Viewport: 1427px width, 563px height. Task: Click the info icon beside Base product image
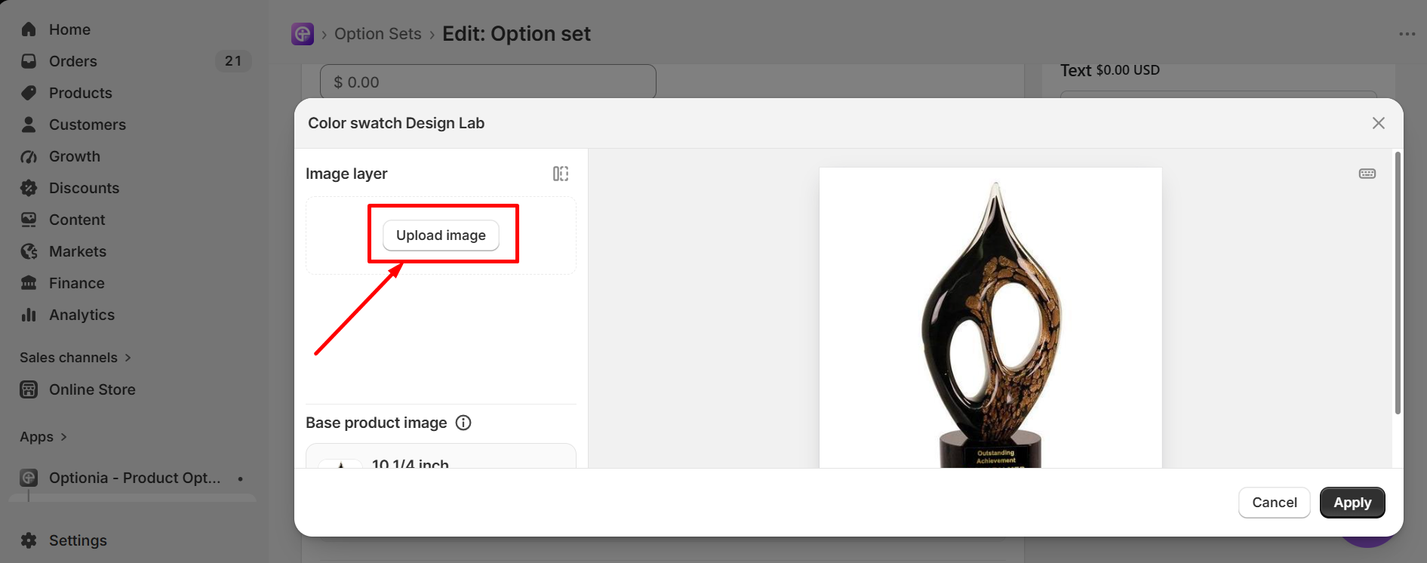463,423
